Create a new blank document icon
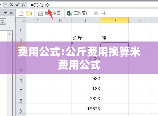The width and height of the screenshot is (158, 116). coord(21,13)
